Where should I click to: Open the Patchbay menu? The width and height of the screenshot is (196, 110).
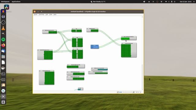tap(41, 14)
